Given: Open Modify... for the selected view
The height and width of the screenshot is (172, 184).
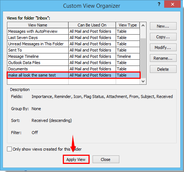Looking at the screenshot, I should [163, 48].
